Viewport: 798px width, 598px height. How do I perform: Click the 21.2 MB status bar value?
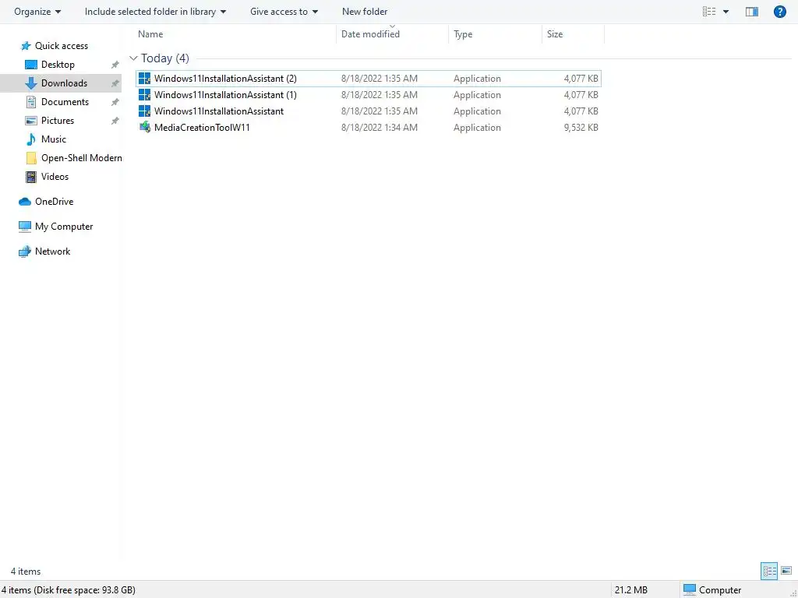(x=631, y=590)
